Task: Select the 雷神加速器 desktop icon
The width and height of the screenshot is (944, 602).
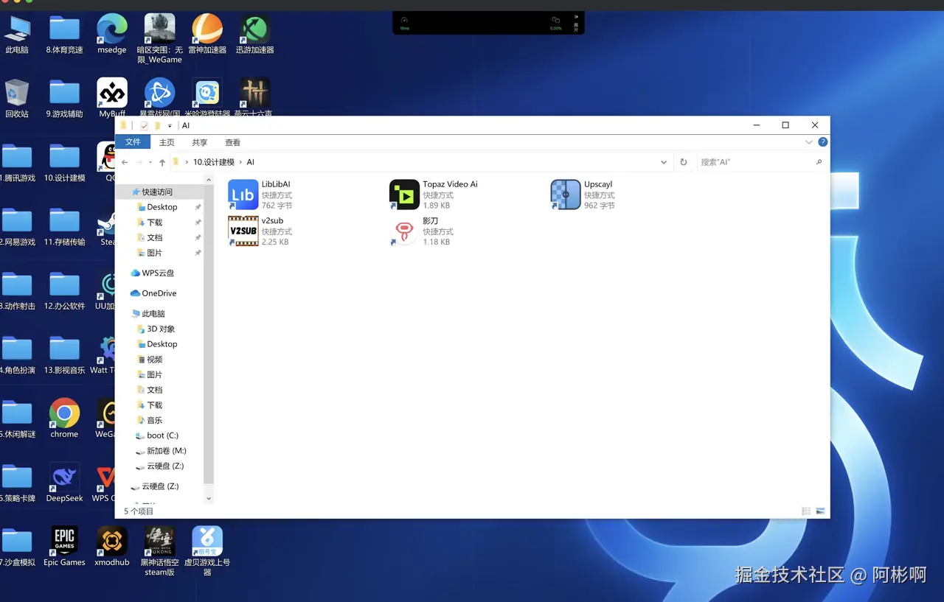Action: (207, 34)
